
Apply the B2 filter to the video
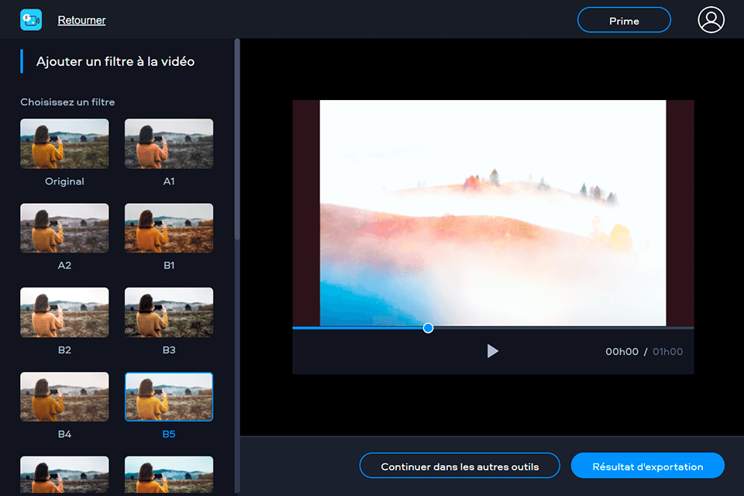pyautogui.click(x=64, y=312)
